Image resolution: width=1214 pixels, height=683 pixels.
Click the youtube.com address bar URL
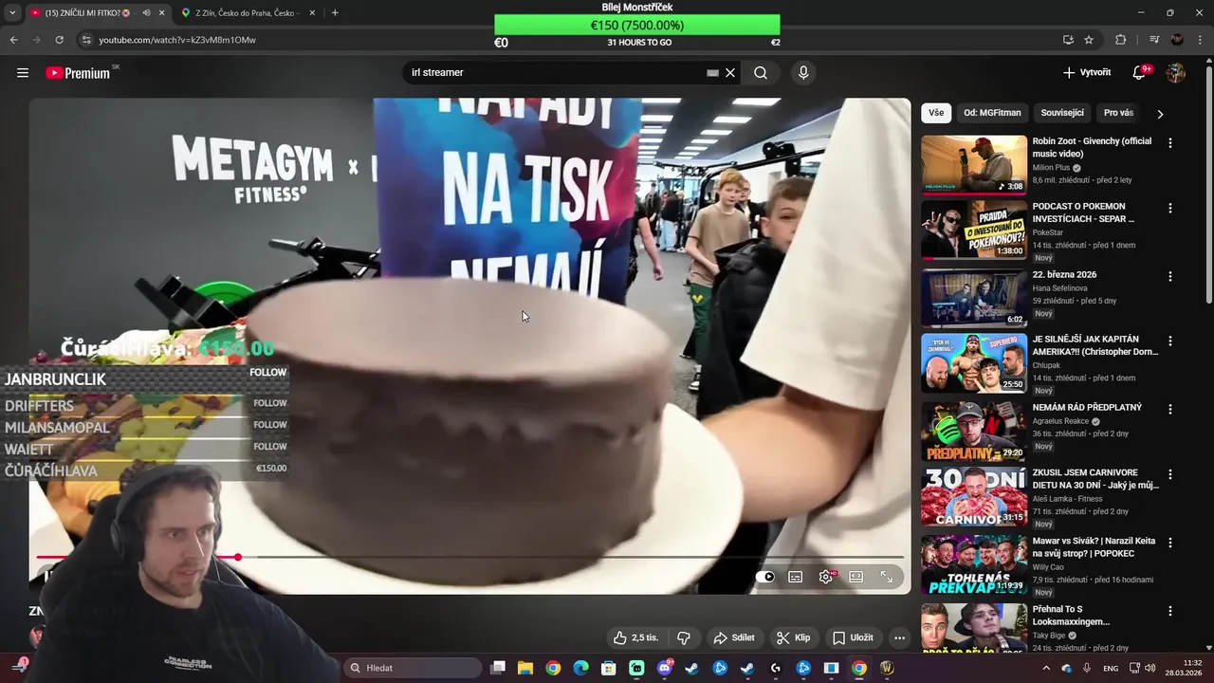(177, 40)
